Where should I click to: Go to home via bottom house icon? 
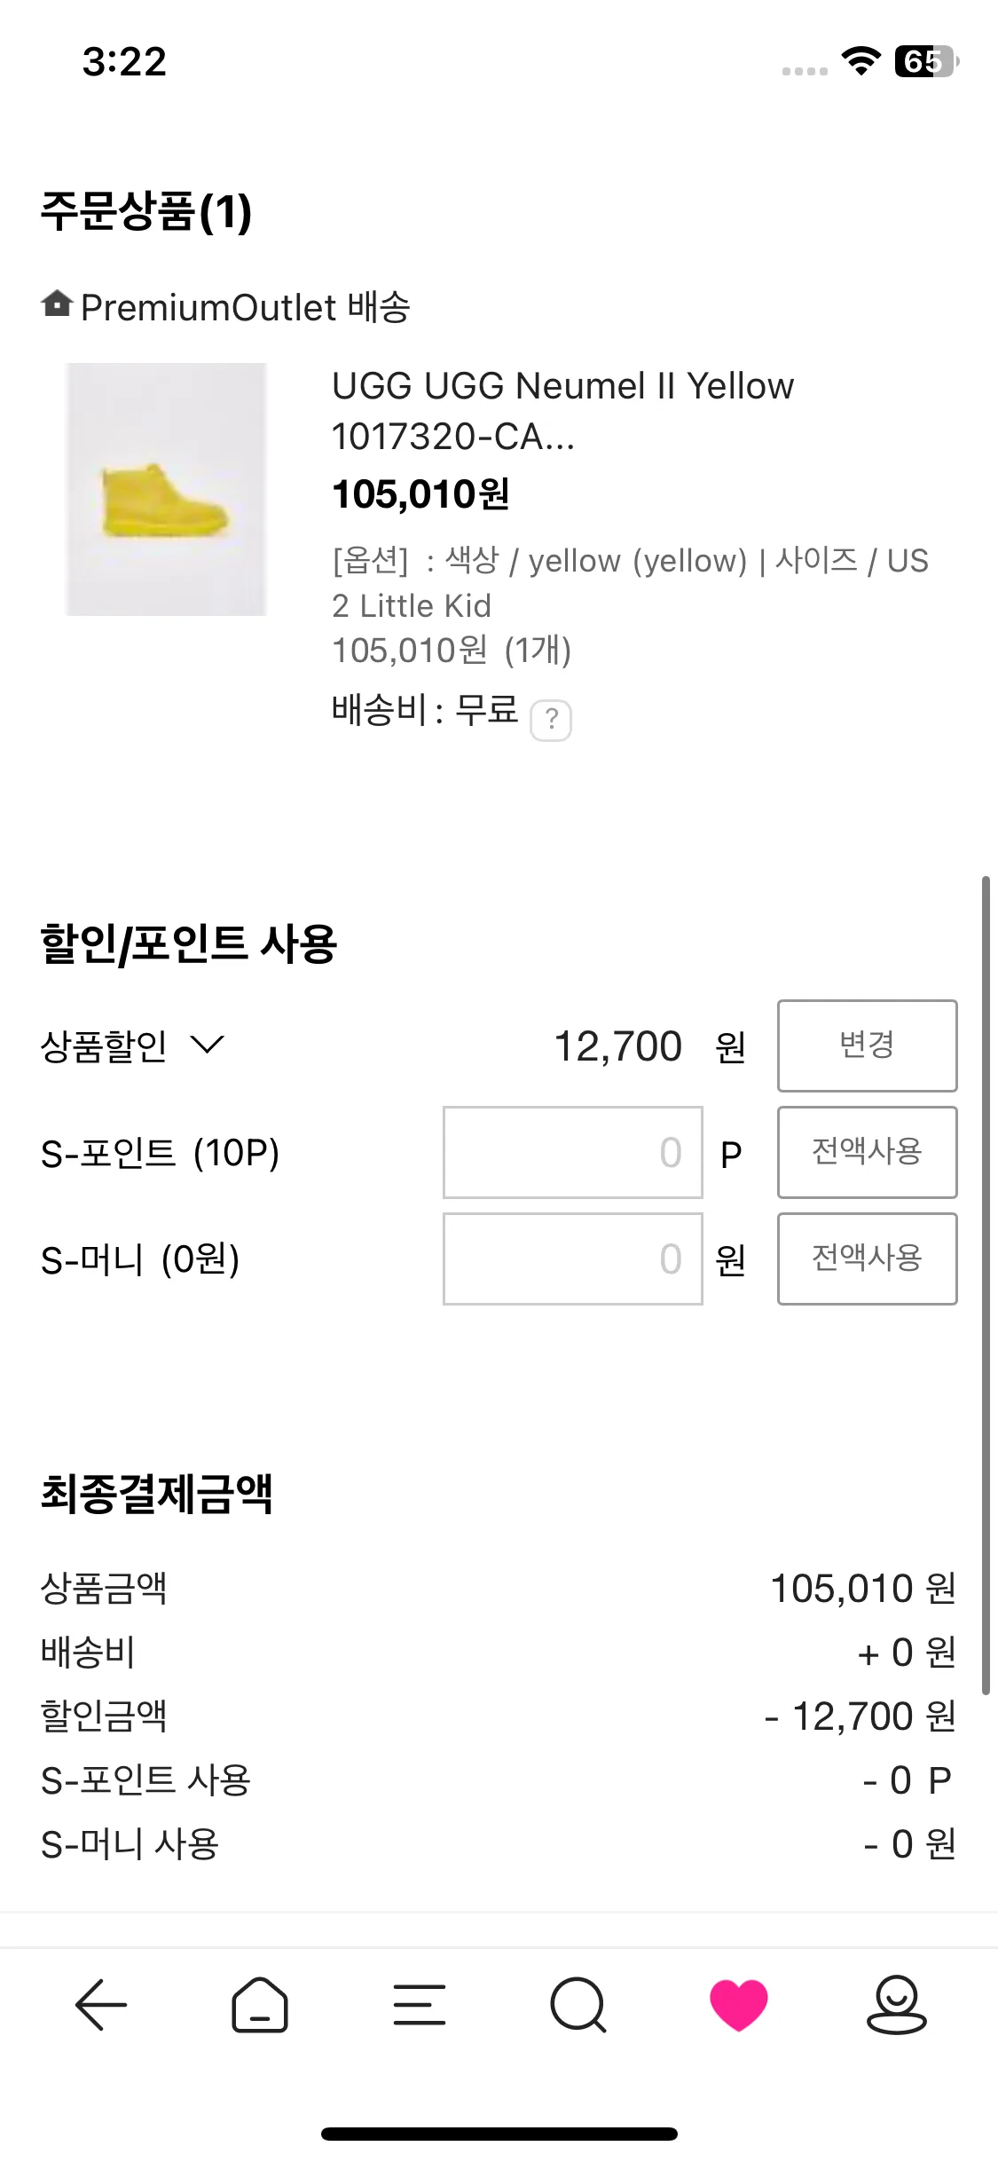click(260, 2005)
